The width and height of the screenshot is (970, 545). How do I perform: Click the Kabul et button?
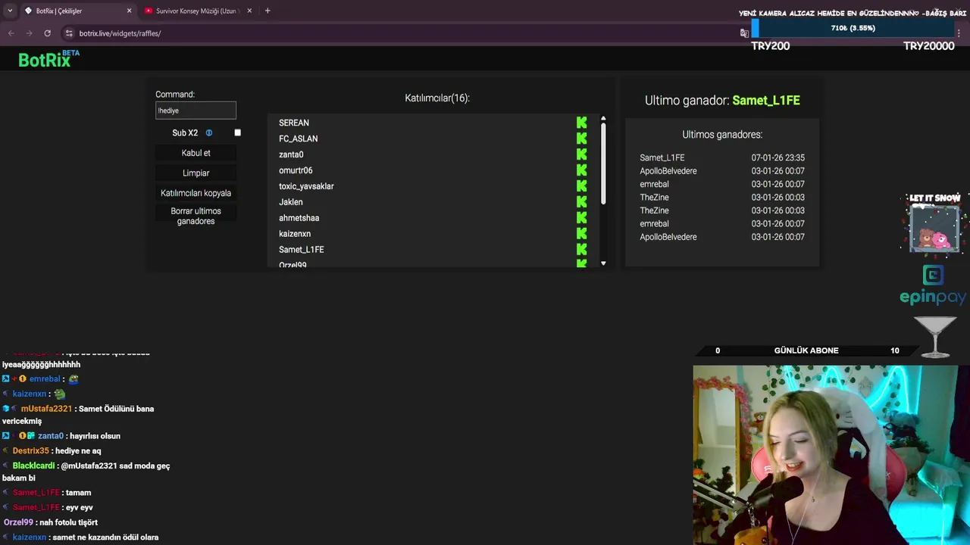point(196,153)
